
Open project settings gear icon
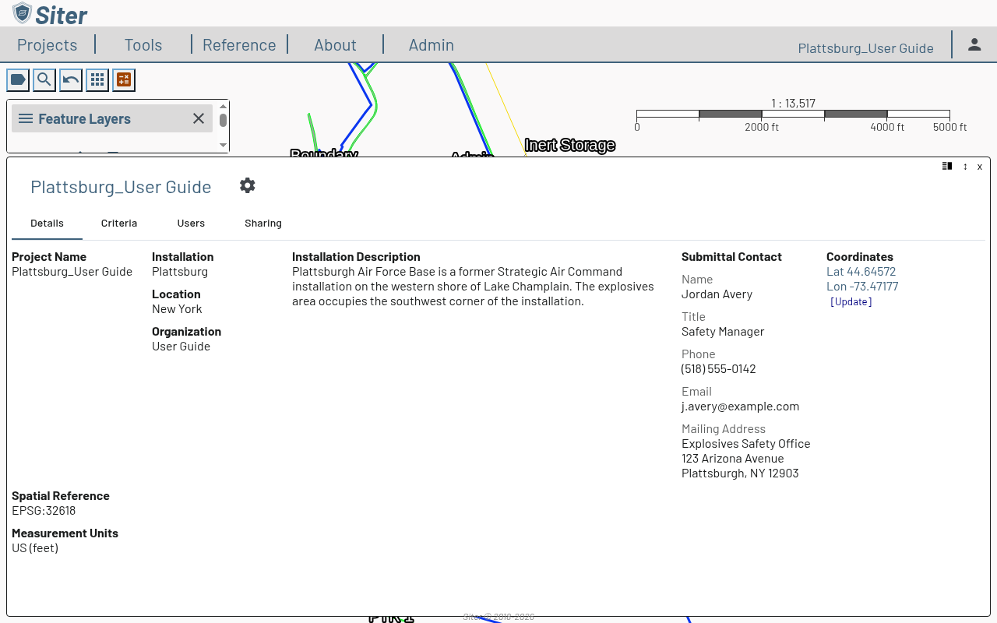[248, 185]
